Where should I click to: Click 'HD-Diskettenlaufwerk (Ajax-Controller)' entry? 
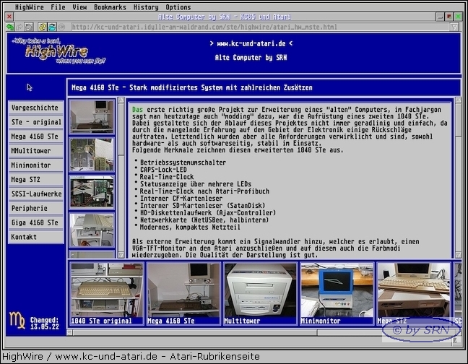(x=208, y=213)
